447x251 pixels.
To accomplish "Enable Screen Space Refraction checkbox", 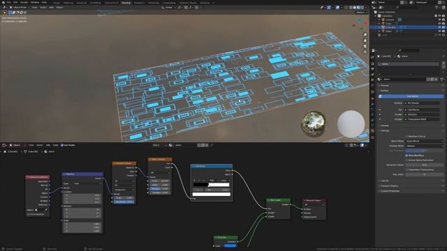I will click(406, 160).
